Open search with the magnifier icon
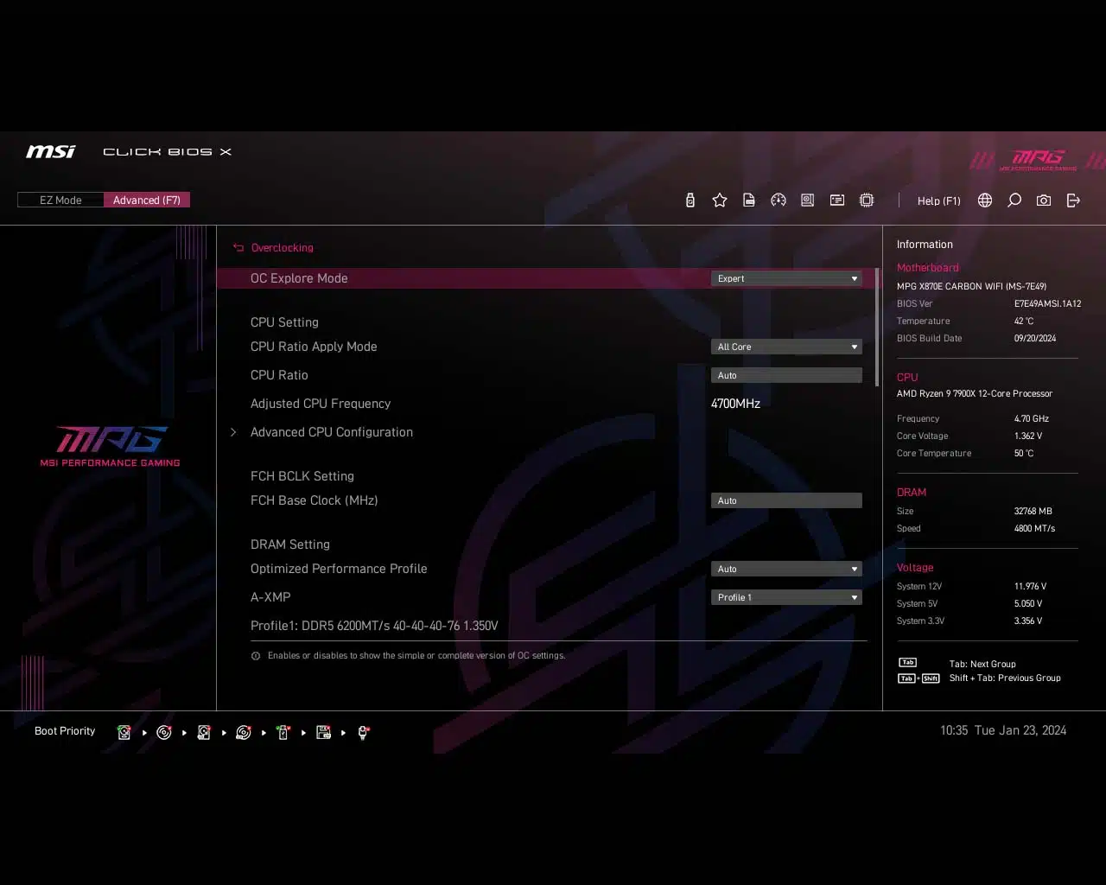This screenshot has width=1106, height=885. 1014,201
